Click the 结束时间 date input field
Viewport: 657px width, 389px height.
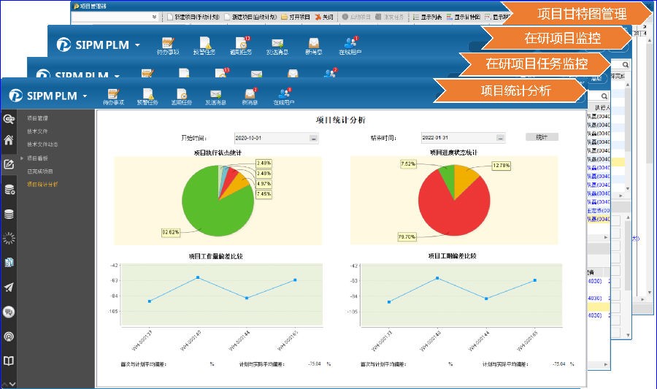point(458,137)
